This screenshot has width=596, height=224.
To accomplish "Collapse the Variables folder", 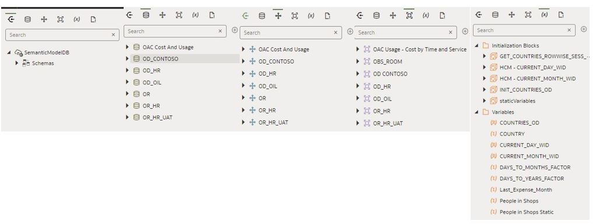I will 476,112.
